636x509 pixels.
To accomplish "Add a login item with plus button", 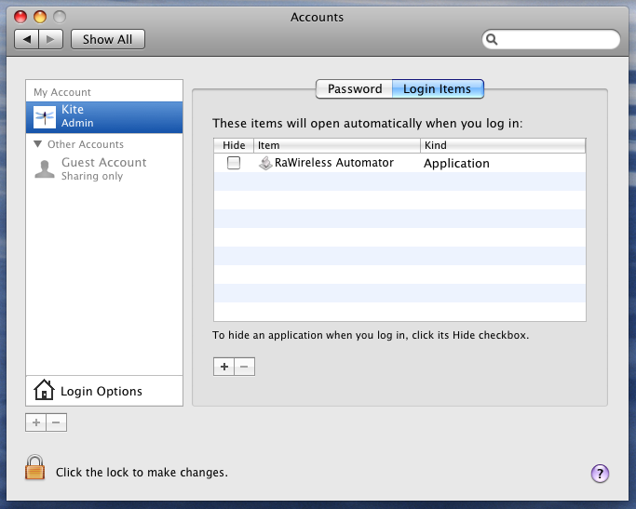I will (223, 367).
